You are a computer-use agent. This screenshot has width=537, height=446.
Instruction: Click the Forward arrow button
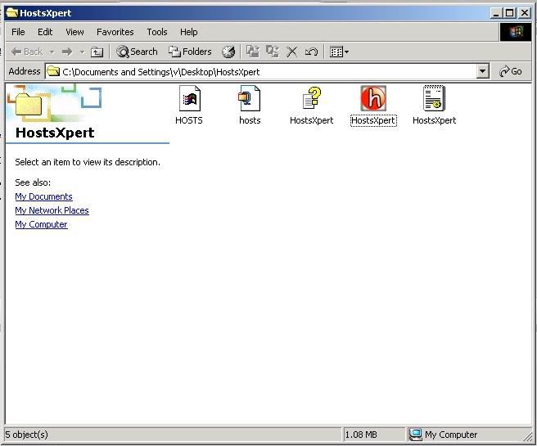pyautogui.click(x=67, y=52)
